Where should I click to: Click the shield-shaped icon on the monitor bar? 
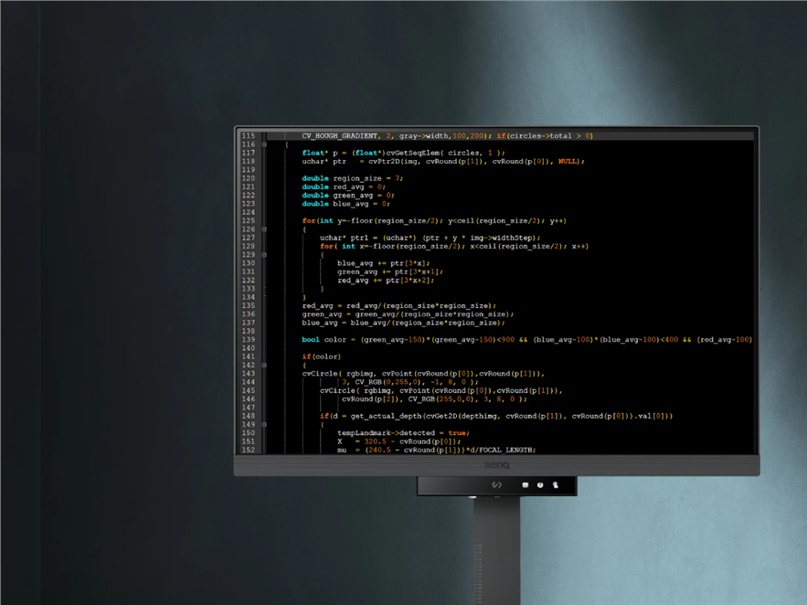[540, 485]
